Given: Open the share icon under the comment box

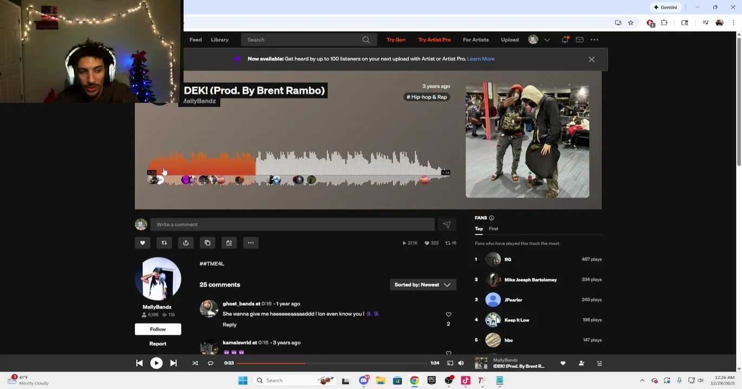Looking at the screenshot, I should point(186,243).
